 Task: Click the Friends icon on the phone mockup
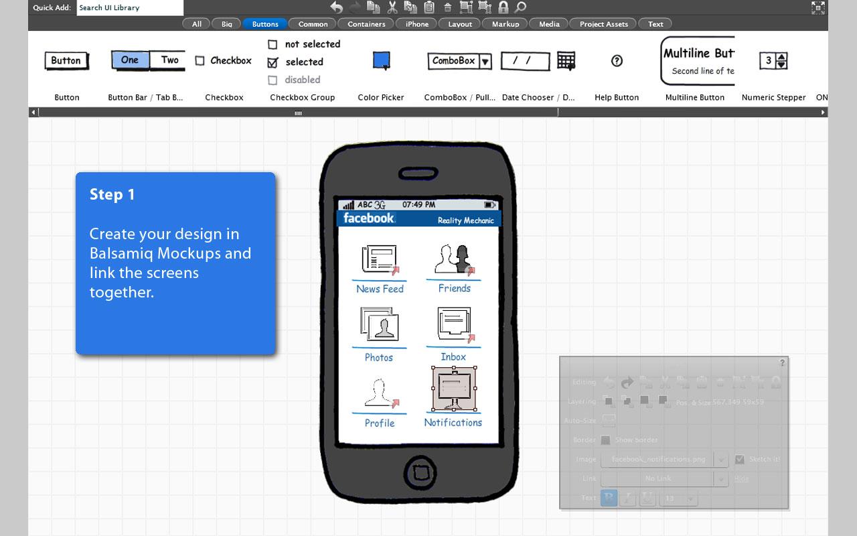(x=454, y=260)
